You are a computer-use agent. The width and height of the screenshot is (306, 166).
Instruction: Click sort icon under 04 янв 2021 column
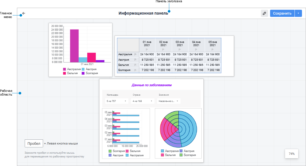(196, 50)
